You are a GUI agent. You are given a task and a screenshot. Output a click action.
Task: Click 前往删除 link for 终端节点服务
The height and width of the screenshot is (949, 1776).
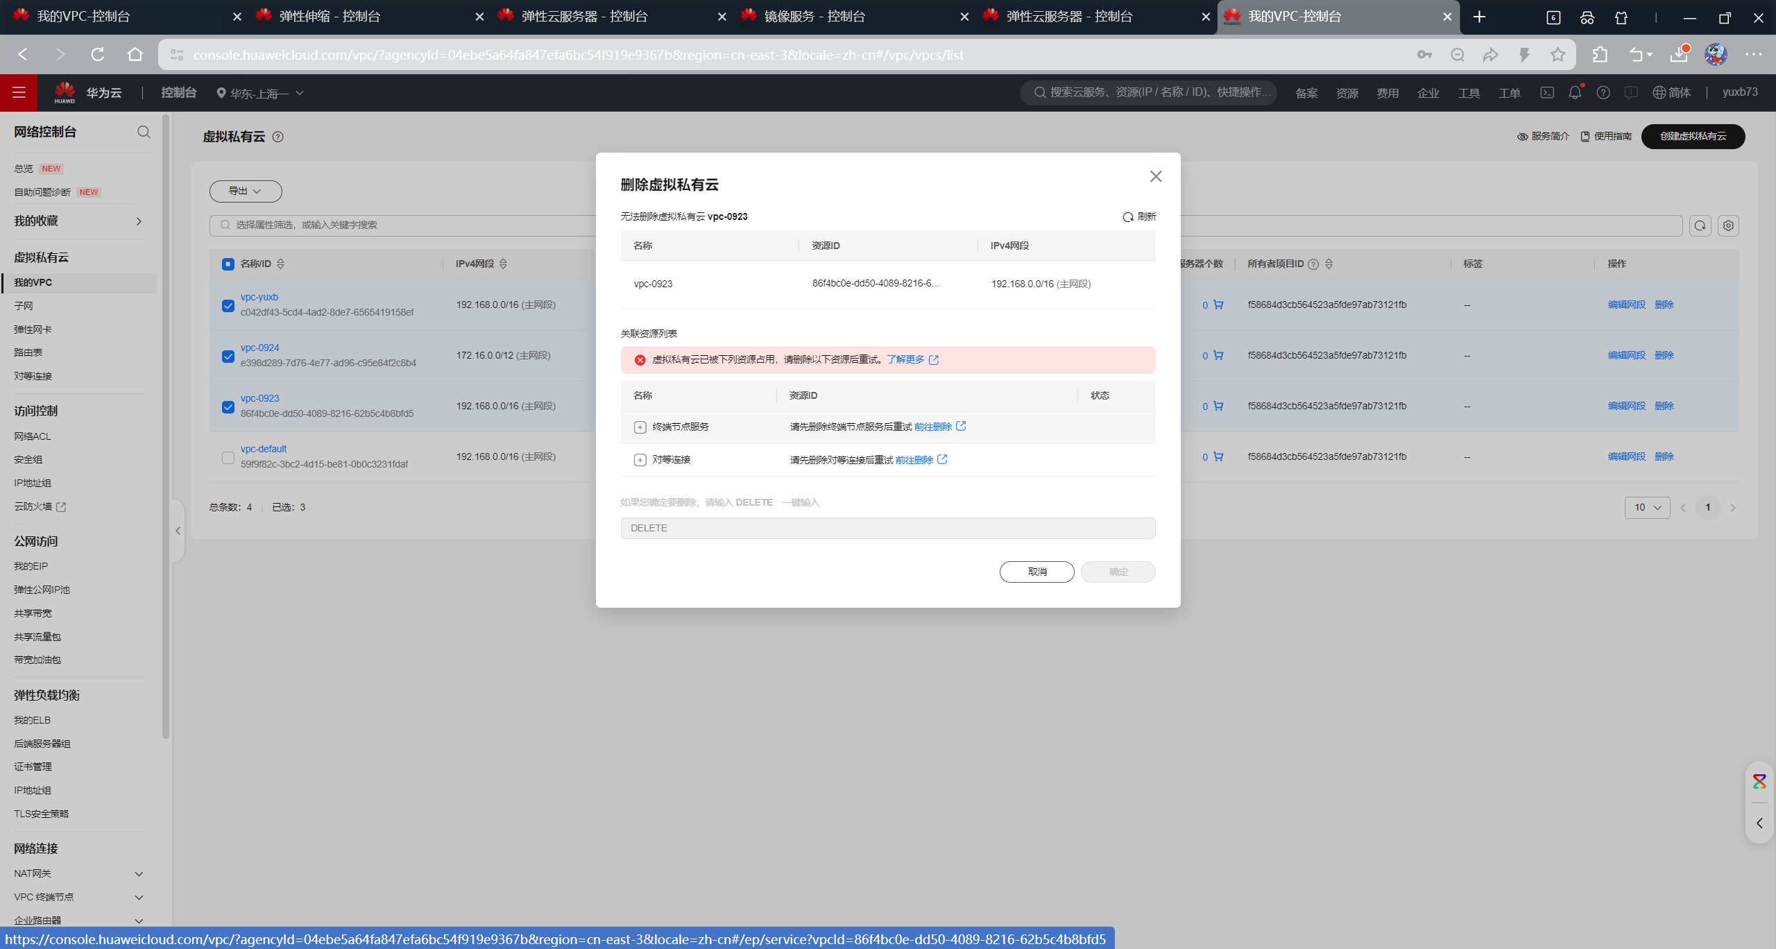933,427
